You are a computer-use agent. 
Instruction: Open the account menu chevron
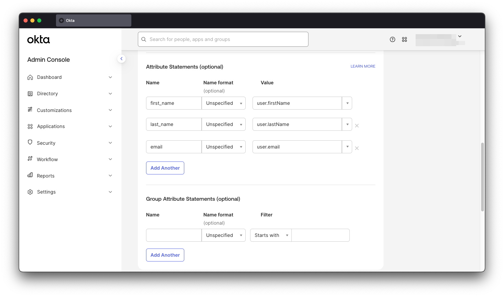[460, 36]
